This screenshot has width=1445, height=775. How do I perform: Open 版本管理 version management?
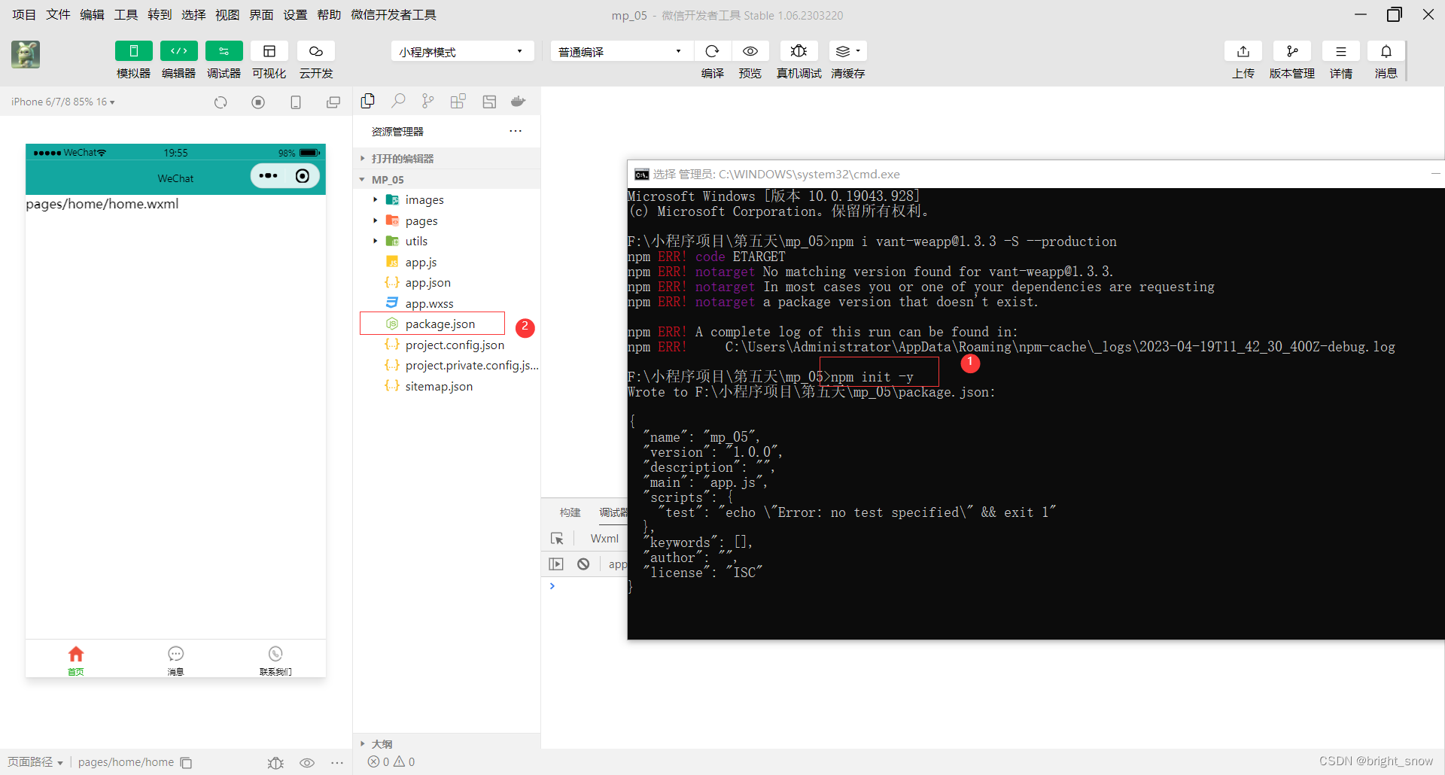pos(1292,51)
